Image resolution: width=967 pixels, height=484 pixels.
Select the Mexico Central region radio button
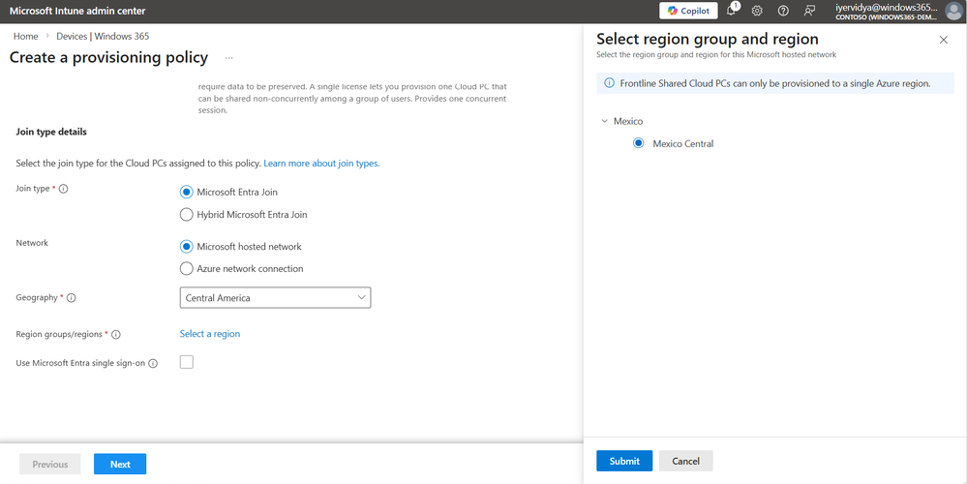pos(639,143)
